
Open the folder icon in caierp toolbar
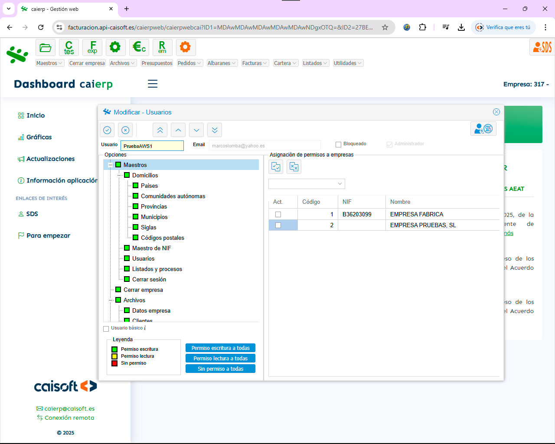tap(46, 48)
